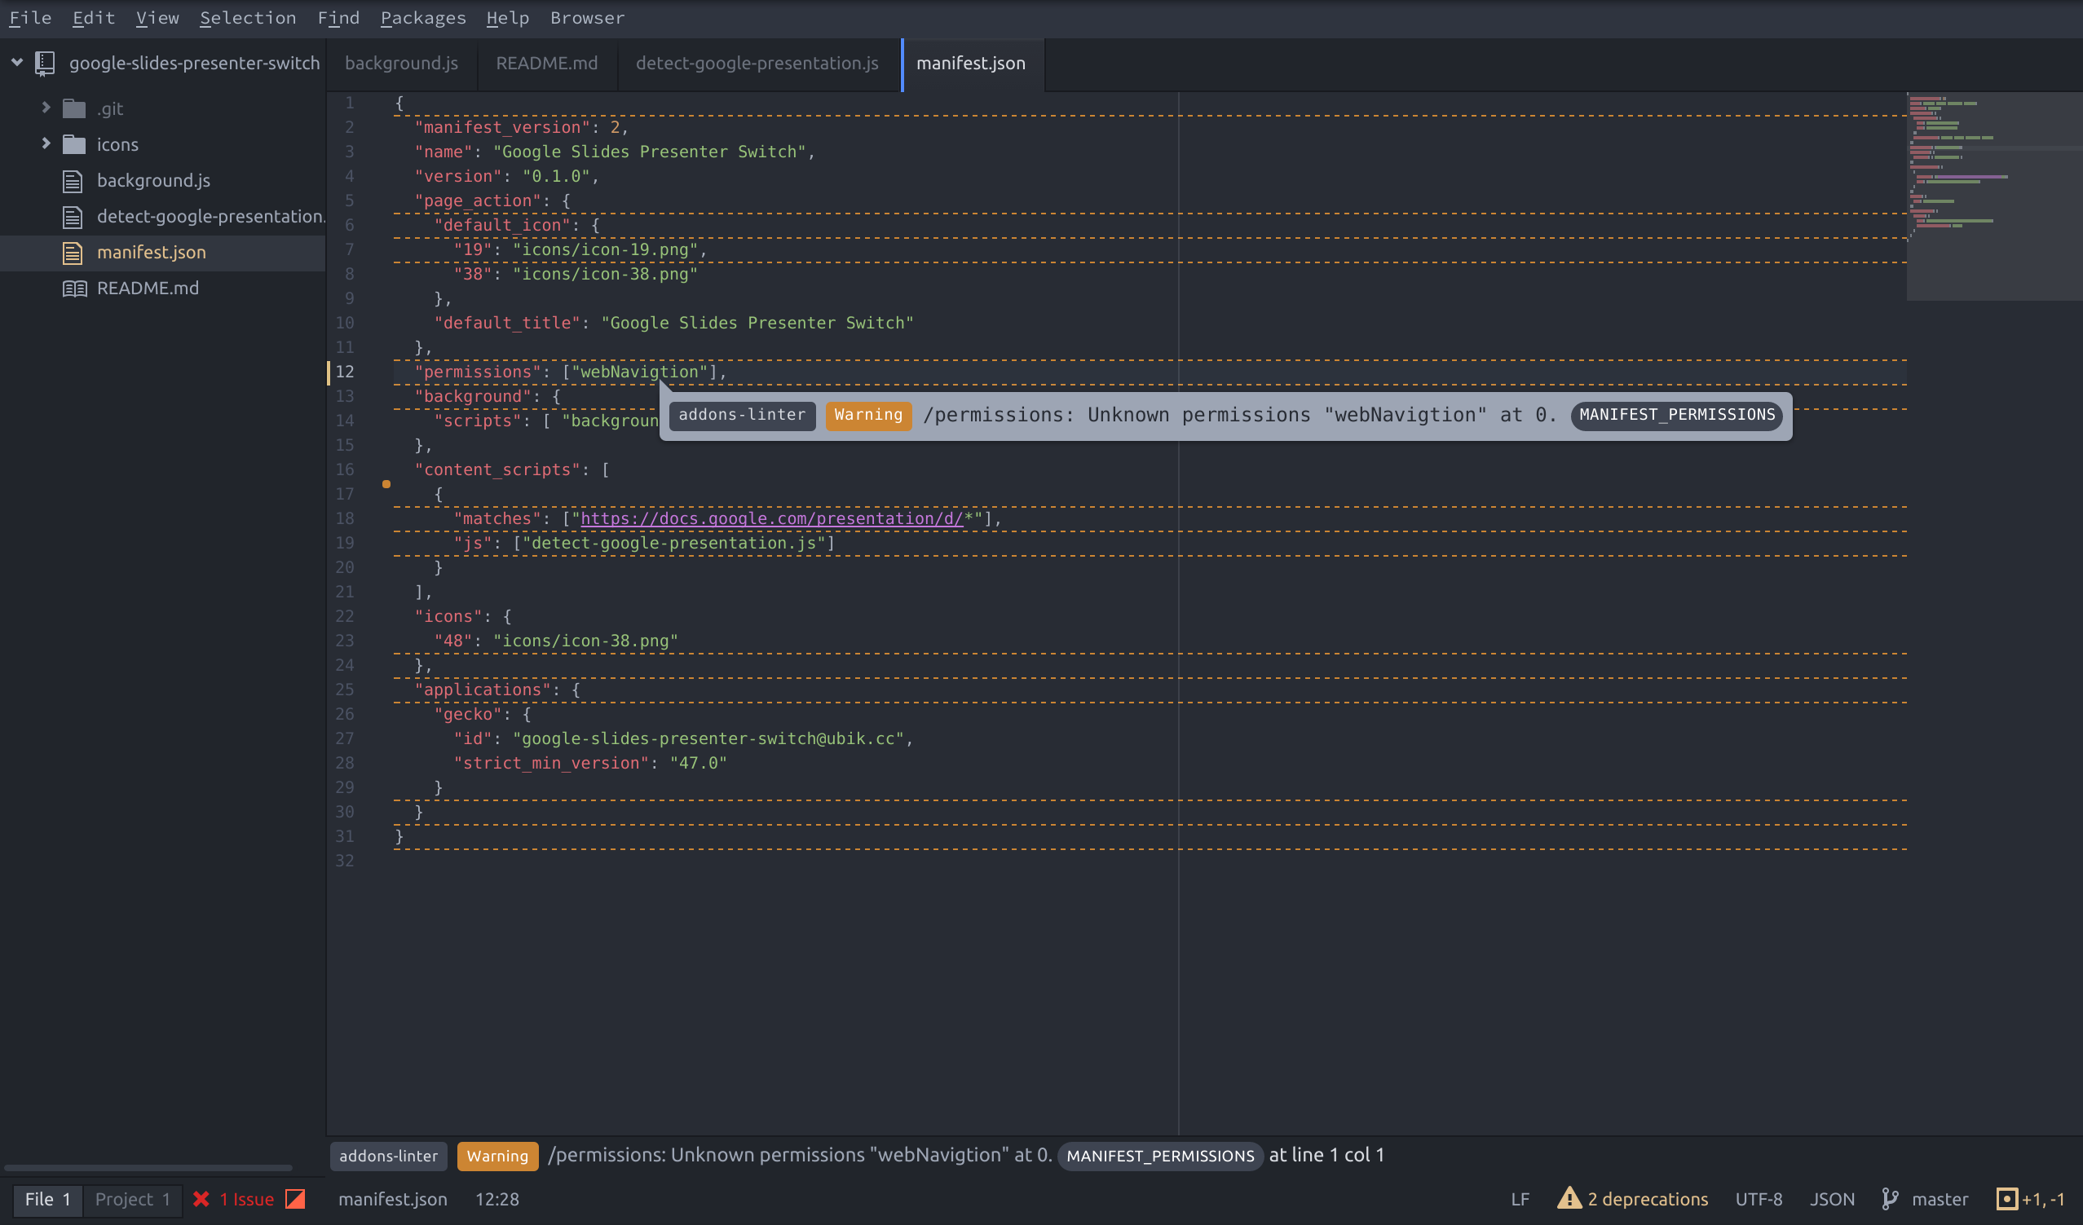
Task: Collapse the google-slides-presenter-switch project root
Action: tap(16, 62)
